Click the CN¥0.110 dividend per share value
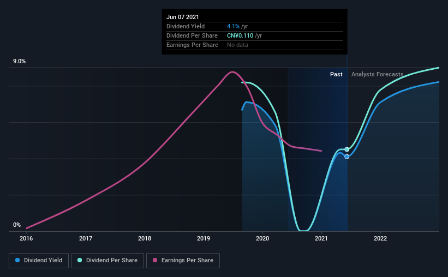448x277 pixels. click(240, 35)
